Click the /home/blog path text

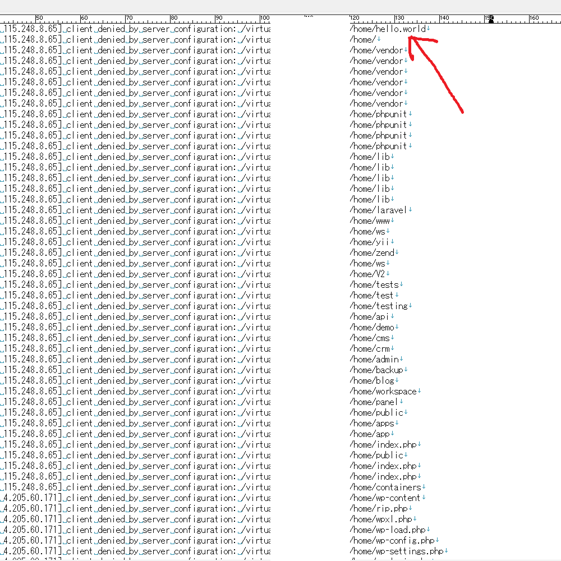coord(372,381)
